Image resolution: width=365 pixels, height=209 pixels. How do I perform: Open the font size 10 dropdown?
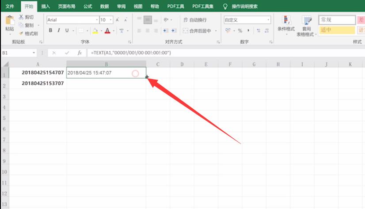click(x=110, y=20)
